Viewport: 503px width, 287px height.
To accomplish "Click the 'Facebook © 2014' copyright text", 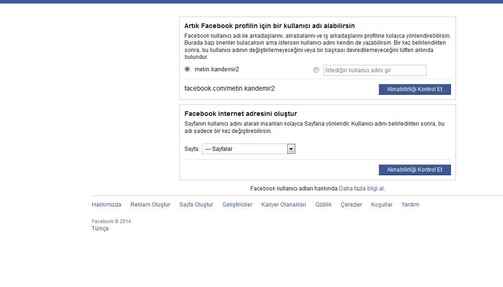I will 111,221.
